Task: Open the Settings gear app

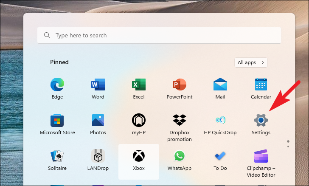Action: 261,124
